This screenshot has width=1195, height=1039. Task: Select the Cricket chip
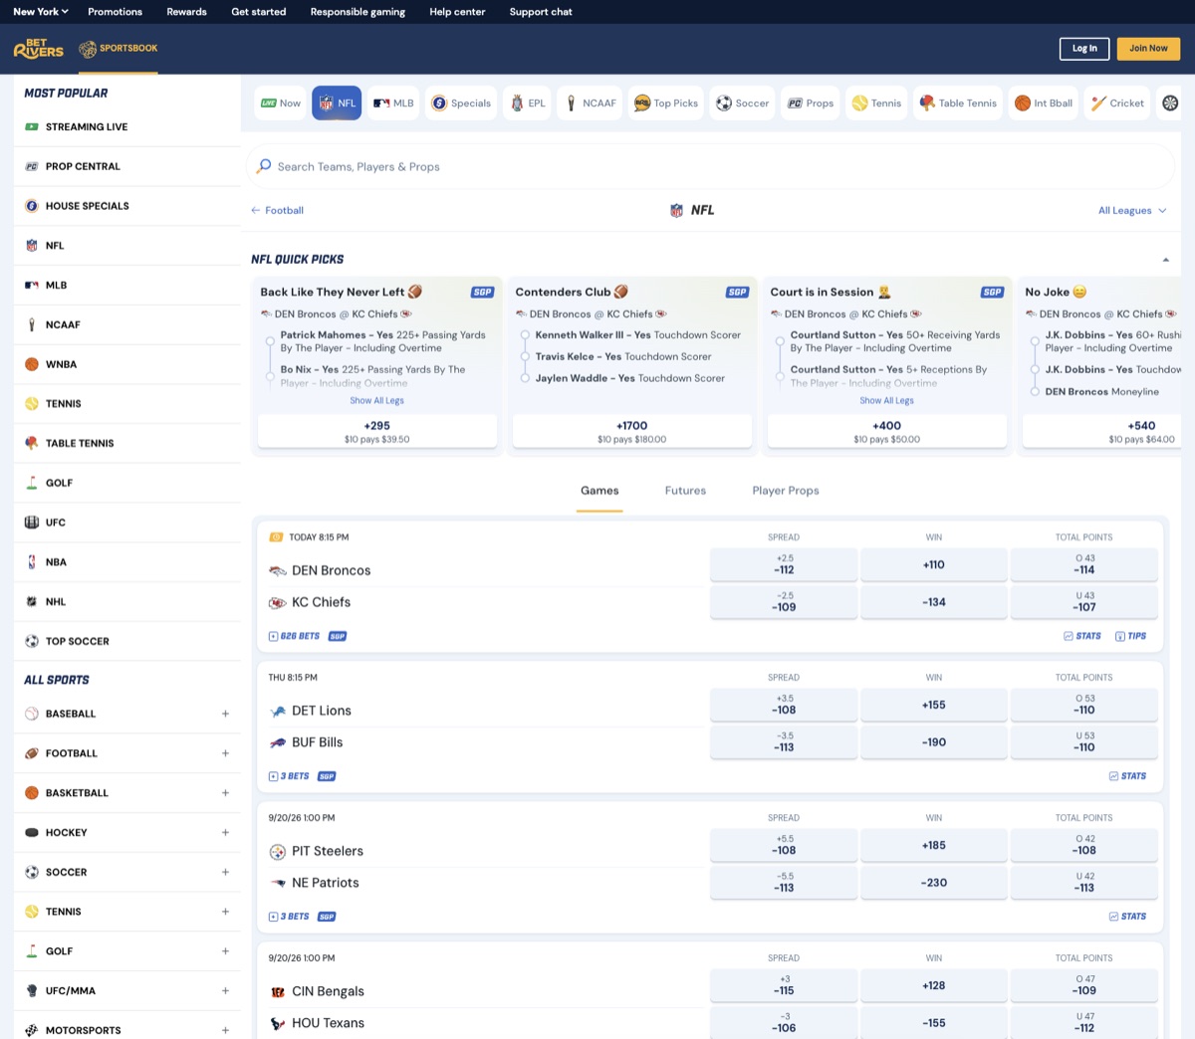pos(1117,103)
